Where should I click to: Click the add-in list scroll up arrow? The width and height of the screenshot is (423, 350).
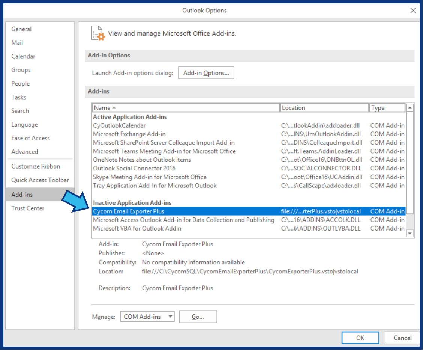[x=410, y=107]
